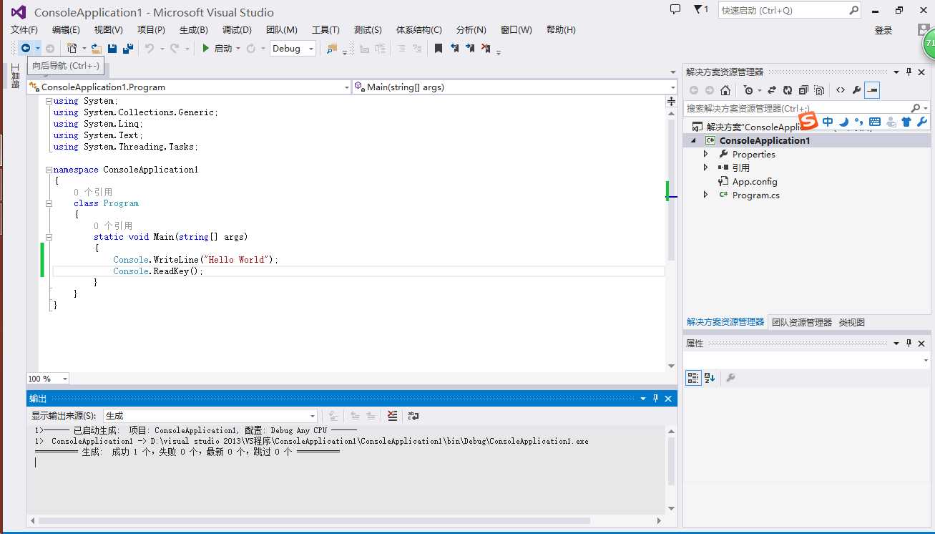Toggle Preview Selected Items in Solution Explorer
The height and width of the screenshot is (534, 935).
(x=872, y=90)
